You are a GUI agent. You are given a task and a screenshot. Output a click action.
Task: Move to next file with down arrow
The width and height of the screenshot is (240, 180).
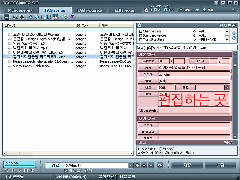pyautogui.click(x=31, y=17)
